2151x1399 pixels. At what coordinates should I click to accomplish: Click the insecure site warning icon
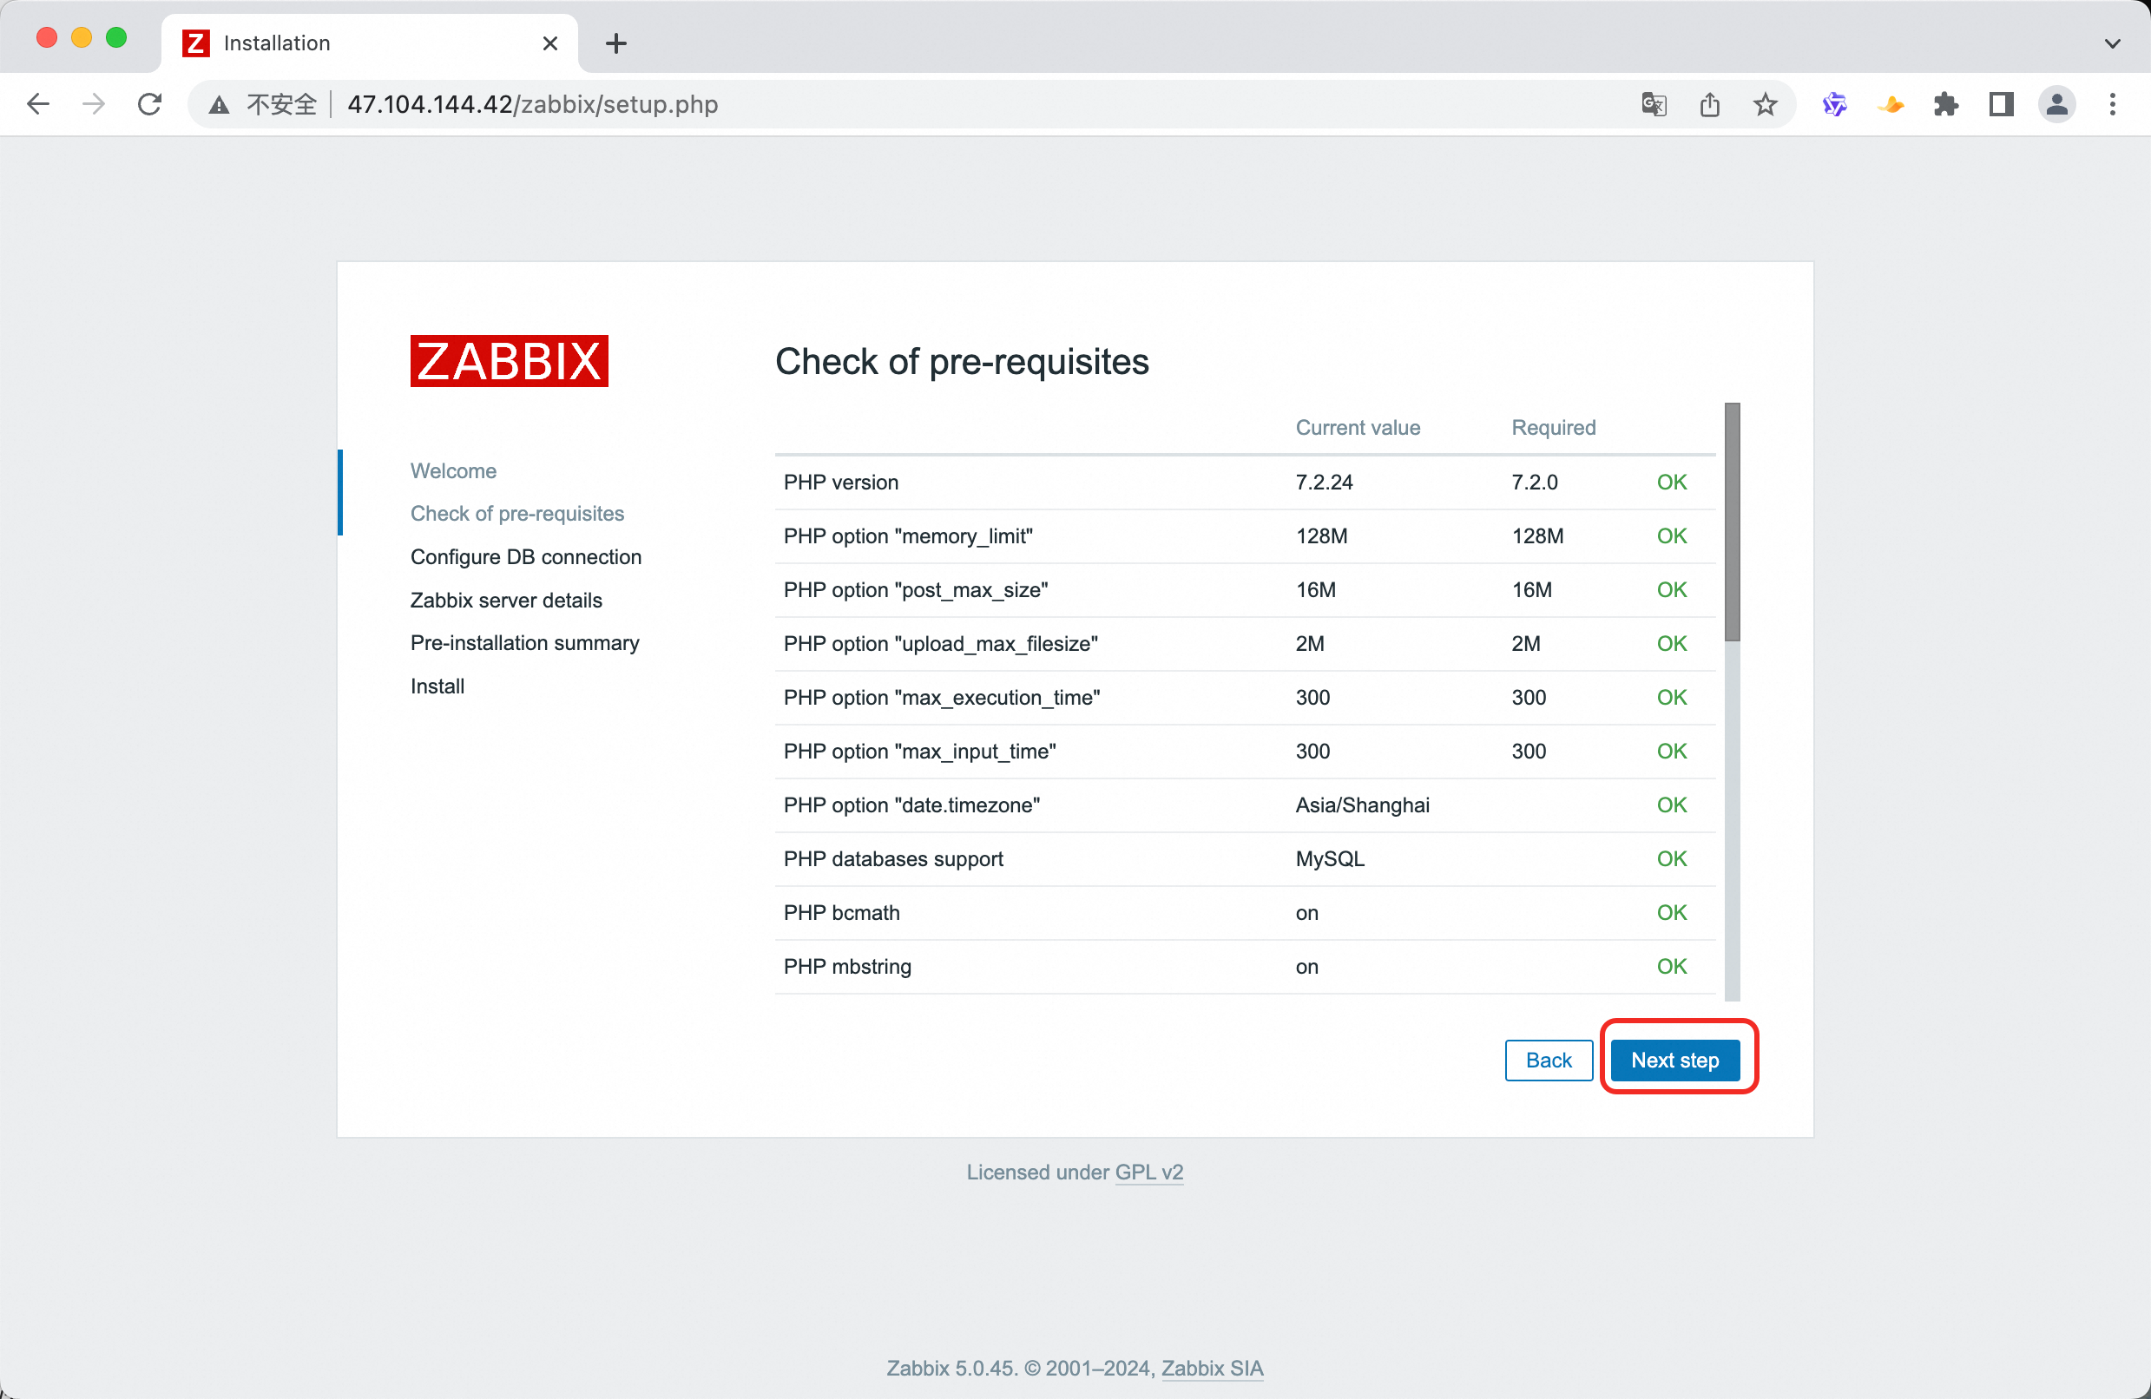coord(220,105)
